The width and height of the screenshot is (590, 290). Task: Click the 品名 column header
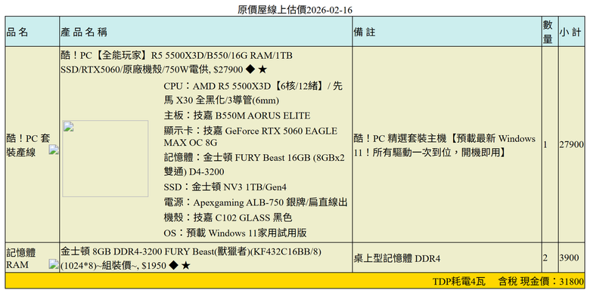point(32,32)
